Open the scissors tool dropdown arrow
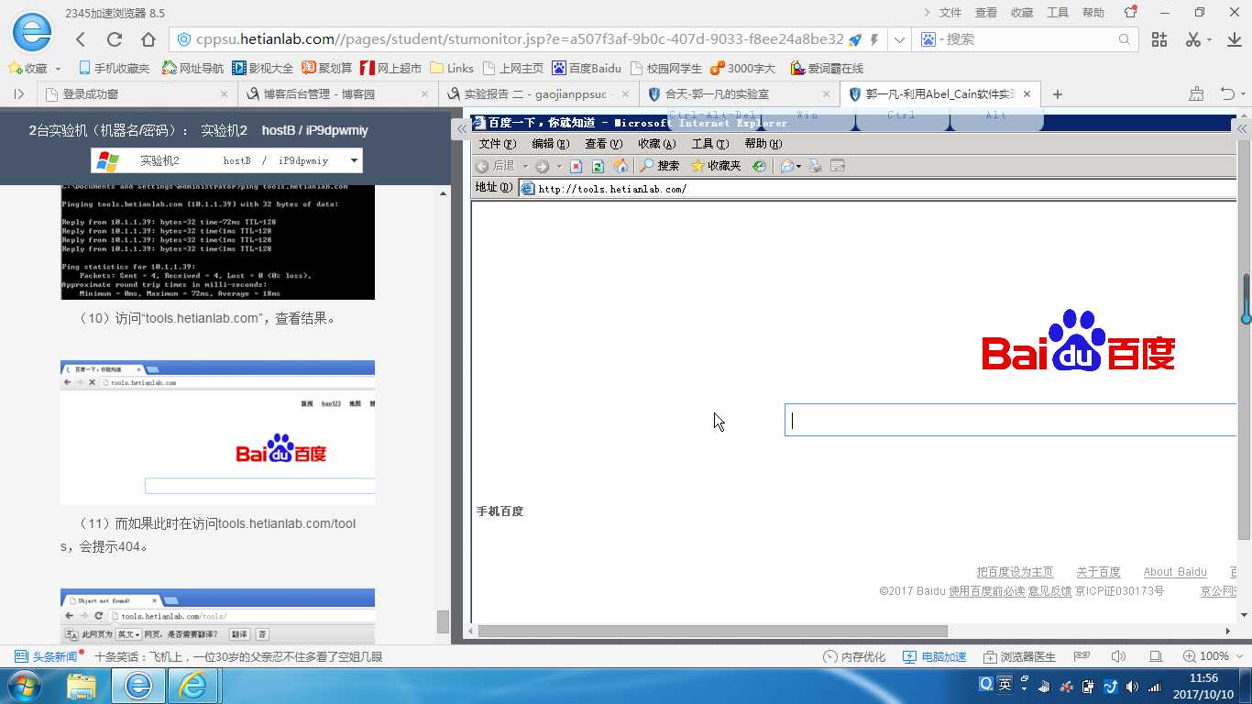Viewport: 1252px width, 704px height. pos(1210,39)
